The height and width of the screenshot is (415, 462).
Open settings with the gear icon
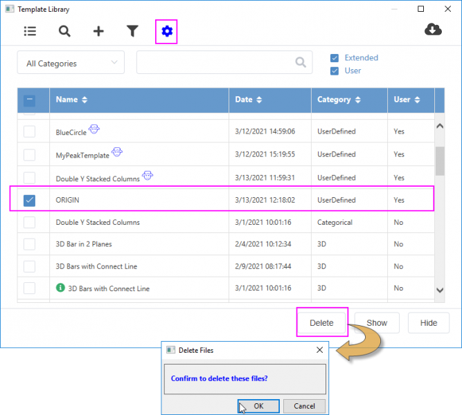pos(167,31)
